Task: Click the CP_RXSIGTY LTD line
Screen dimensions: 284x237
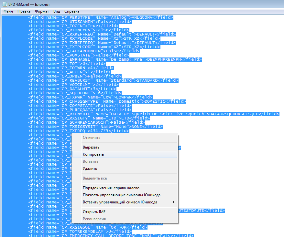Action: pos(89,118)
